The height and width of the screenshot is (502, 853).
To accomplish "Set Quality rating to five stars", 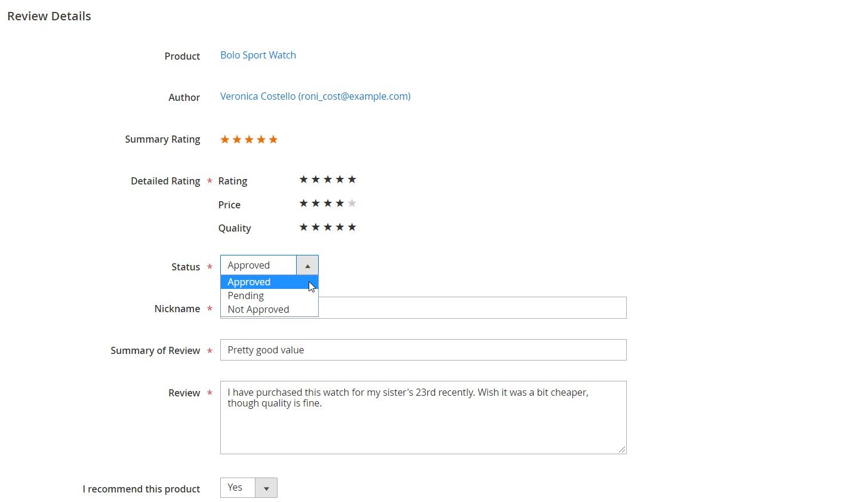I will pyautogui.click(x=352, y=227).
